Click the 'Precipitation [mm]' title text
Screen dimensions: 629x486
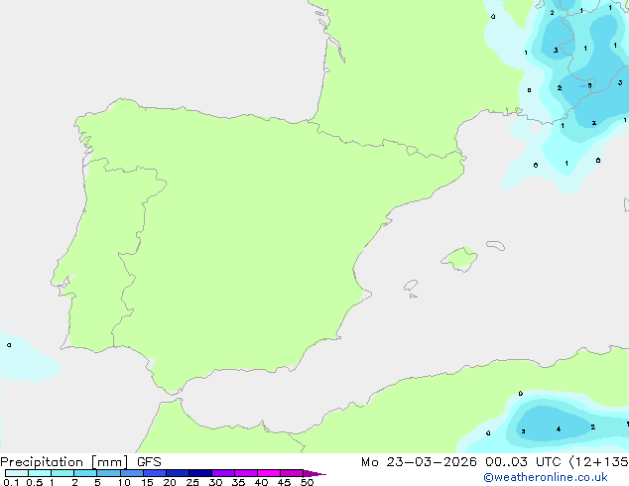[64, 462]
